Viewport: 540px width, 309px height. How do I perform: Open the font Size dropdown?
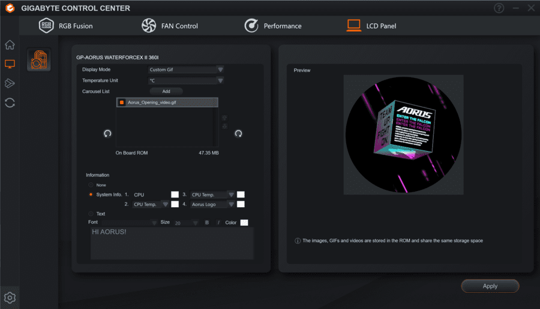click(x=186, y=223)
